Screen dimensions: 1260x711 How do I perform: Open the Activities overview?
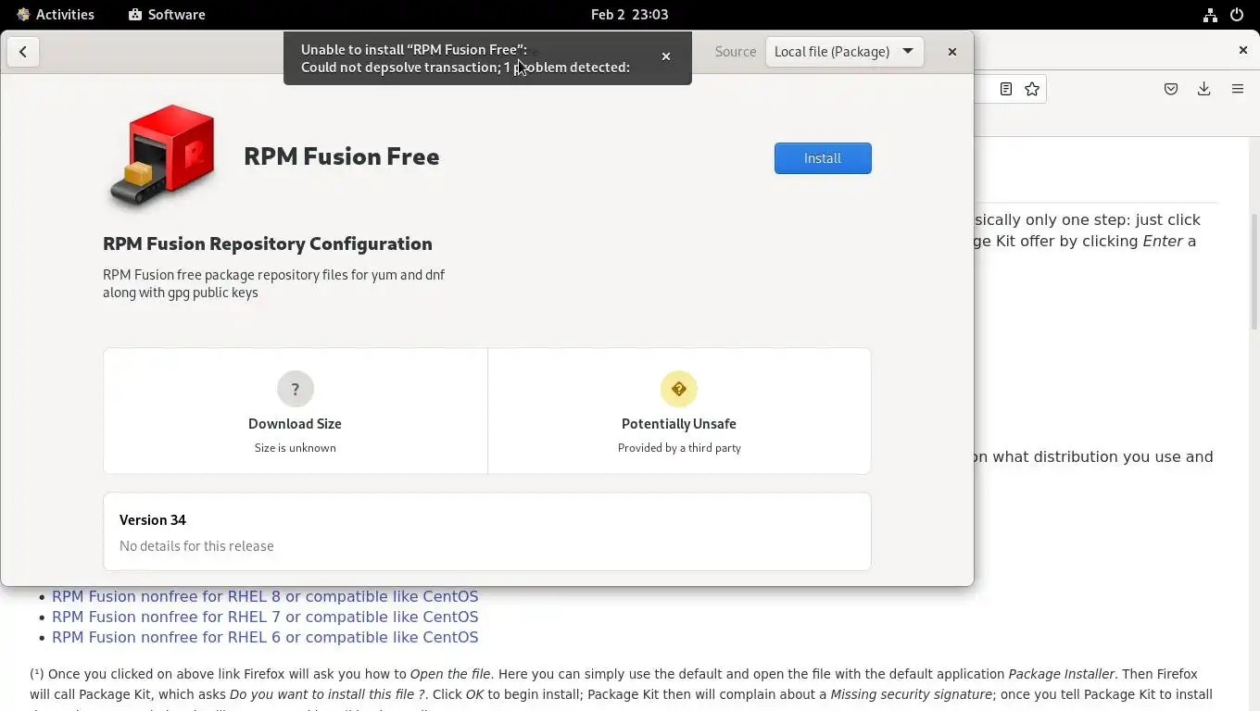55,15
